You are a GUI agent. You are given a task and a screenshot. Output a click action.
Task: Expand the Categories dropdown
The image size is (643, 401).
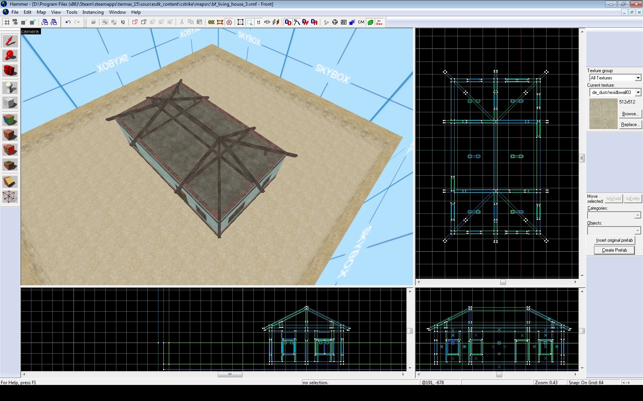[637, 215]
